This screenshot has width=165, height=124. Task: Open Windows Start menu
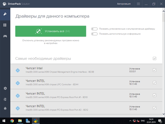click(x=4, y=121)
